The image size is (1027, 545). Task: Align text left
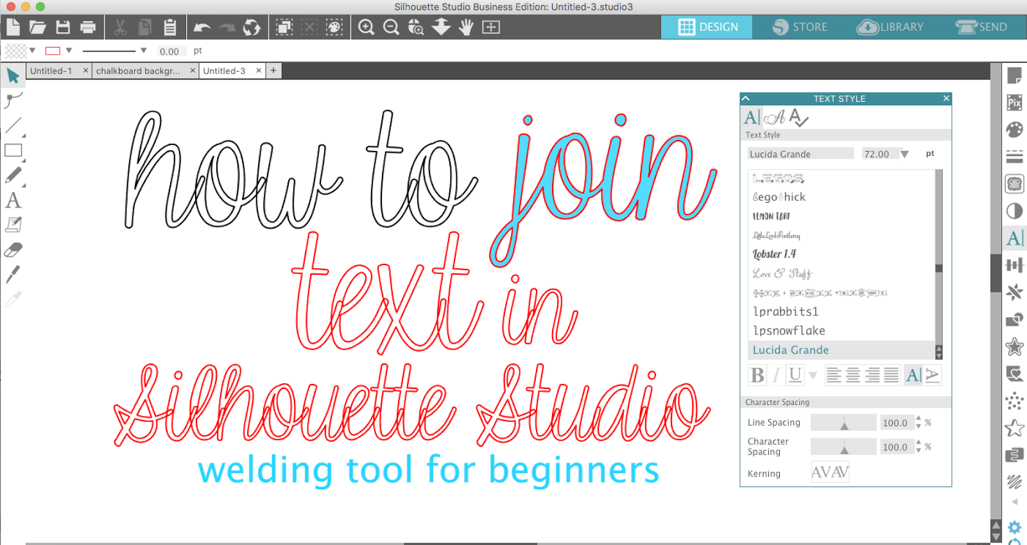[x=834, y=375]
